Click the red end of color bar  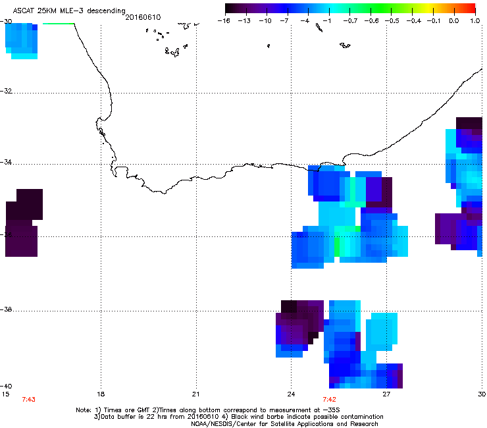[x=469, y=8]
